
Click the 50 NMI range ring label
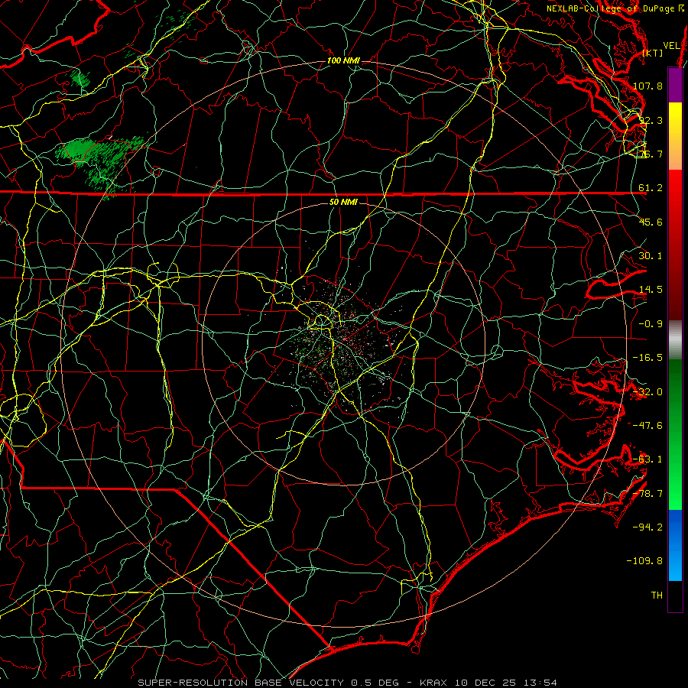click(x=343, y=203)
